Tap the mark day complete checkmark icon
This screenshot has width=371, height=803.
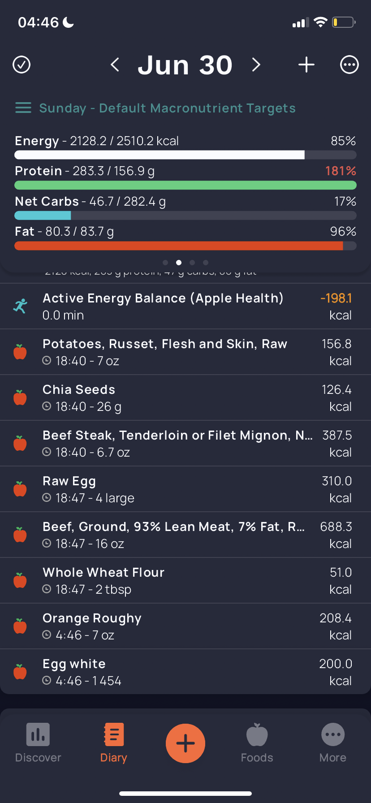(22, 65)
